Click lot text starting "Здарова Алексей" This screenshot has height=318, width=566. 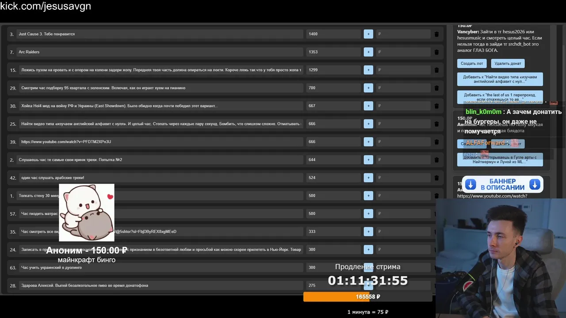(84, 285)
